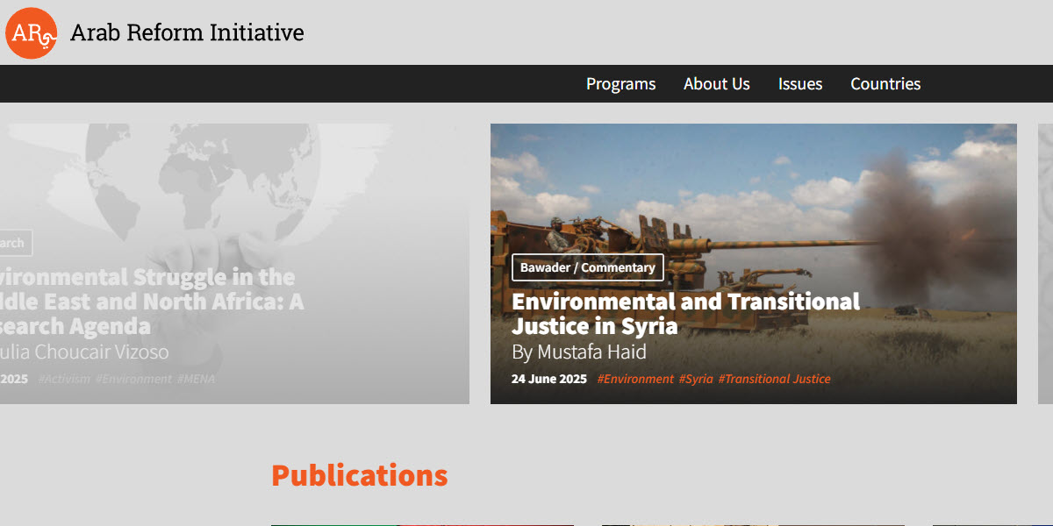Screen dimensions: 1053x526
Task: Open the Bawader / Commentary category label
Action: pyautogui.click(x=587, y=267)
